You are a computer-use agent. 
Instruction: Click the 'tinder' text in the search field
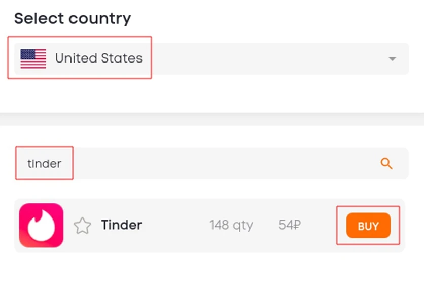coord(44,164)
